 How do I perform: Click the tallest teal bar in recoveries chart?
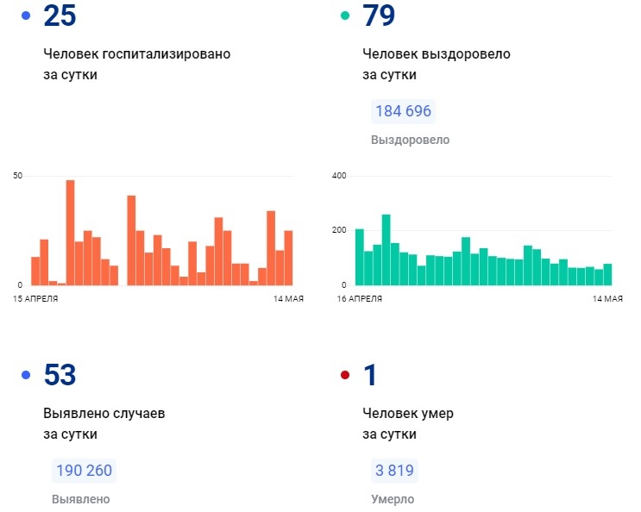(x=386, y=250)
